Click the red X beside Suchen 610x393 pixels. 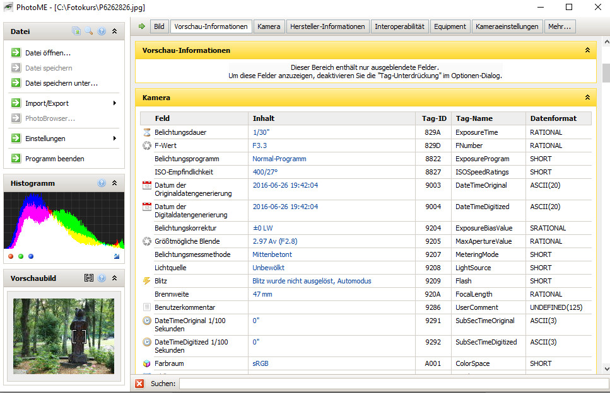coord(139,383)
